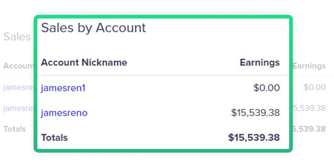Click the Sales by Account heading
Screen dimensions: 334x167
pos(94,28)
